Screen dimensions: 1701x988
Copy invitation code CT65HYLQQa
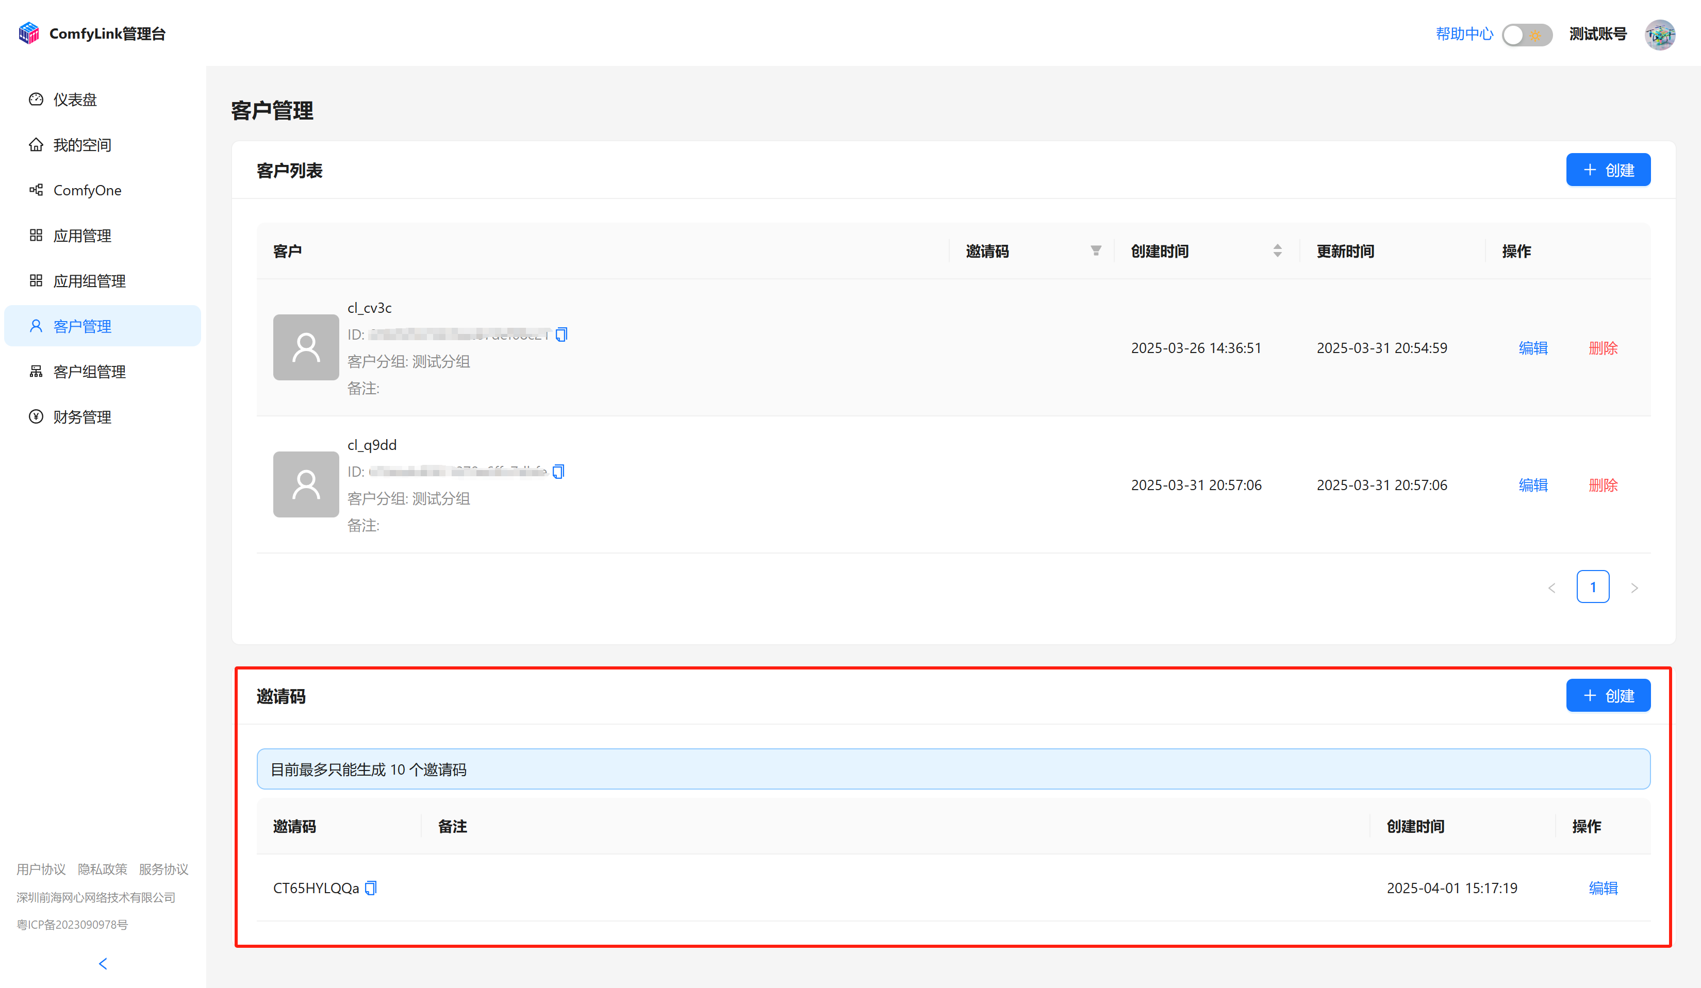pyautogui.click(x=371, y=888)
